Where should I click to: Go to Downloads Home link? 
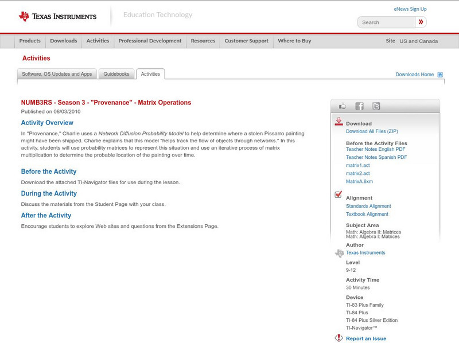pyautogui.click(x=414, y=75)
